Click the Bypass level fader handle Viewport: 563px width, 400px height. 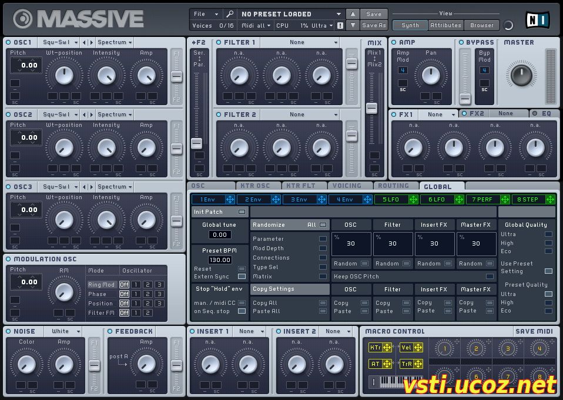465,98
